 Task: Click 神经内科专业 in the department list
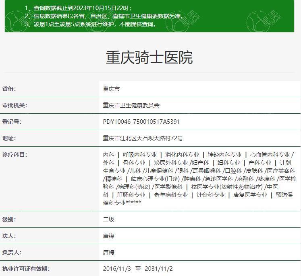pyautogui.click(x=224, y=155)
